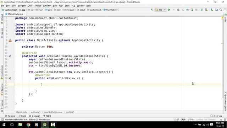Image resolution: width=227 pixels, height=128 pixels.
Task: Toggle the Project tool window
Action: 2,19
